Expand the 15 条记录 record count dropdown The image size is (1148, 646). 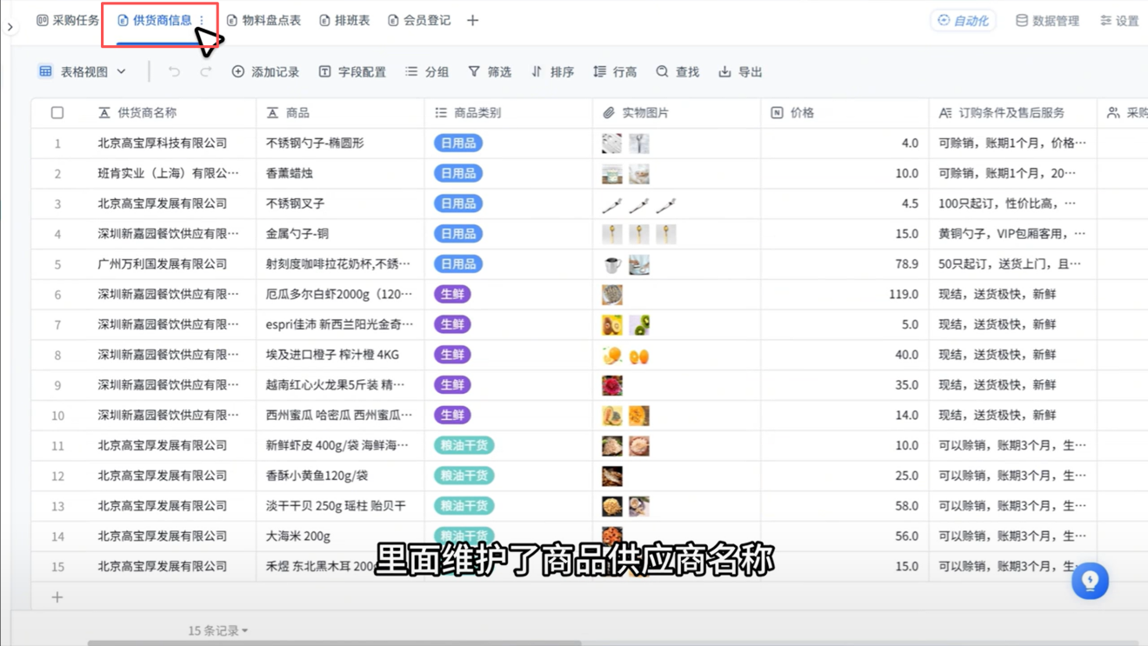click(217, 630)
